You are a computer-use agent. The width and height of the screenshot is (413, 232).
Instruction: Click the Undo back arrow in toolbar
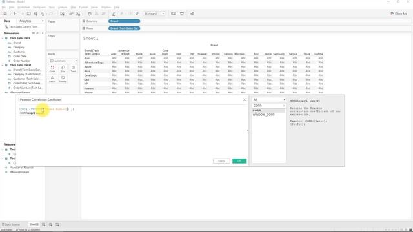pos(15,14)
